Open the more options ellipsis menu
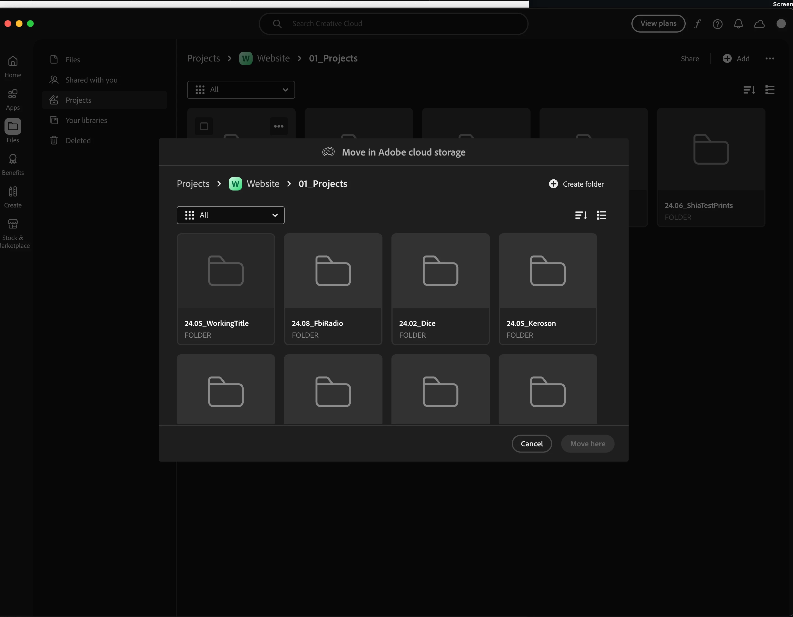The width and height of the screenshot is (793, 617). tap(769, 58)
